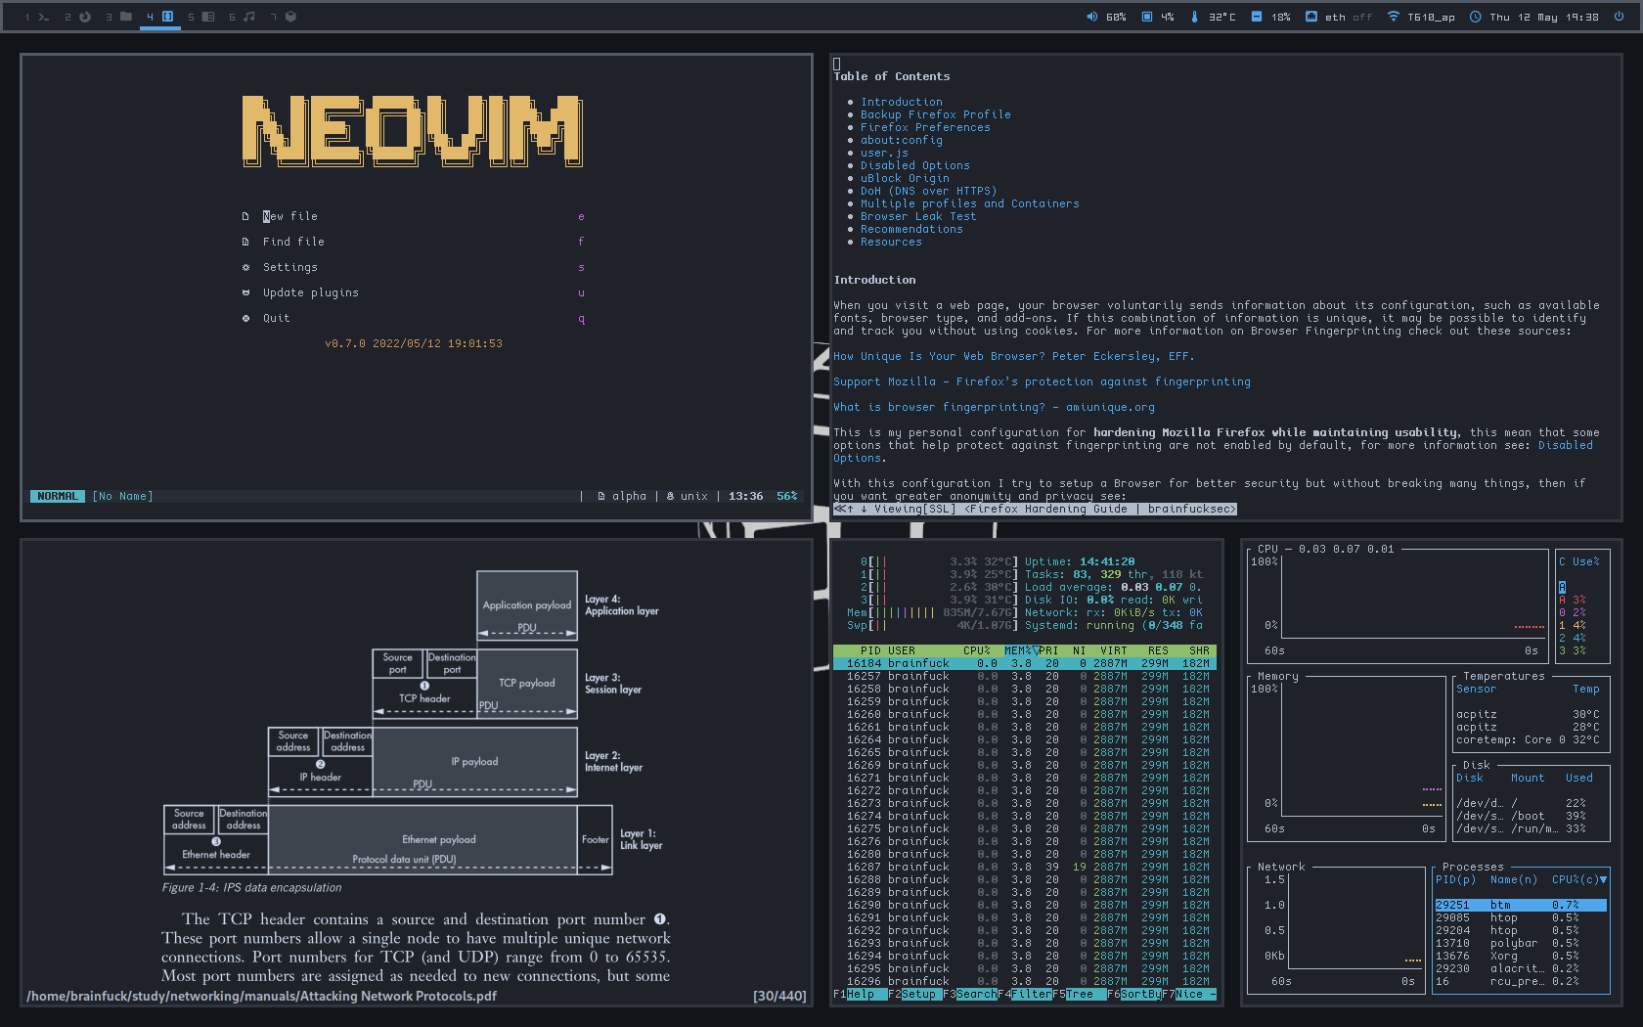
Task: Click the Wi-Fi icon for T610_ap
Action: pos(1394,17)
